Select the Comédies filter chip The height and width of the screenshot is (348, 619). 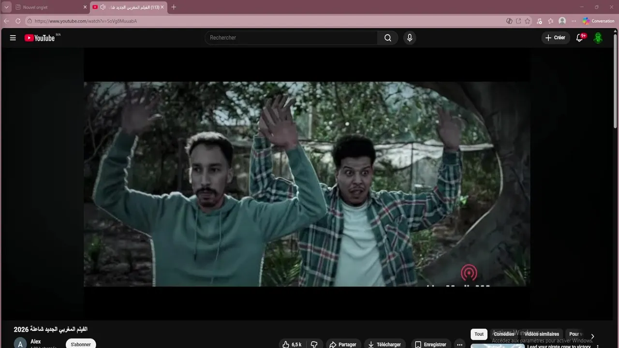tap(504, 334)
